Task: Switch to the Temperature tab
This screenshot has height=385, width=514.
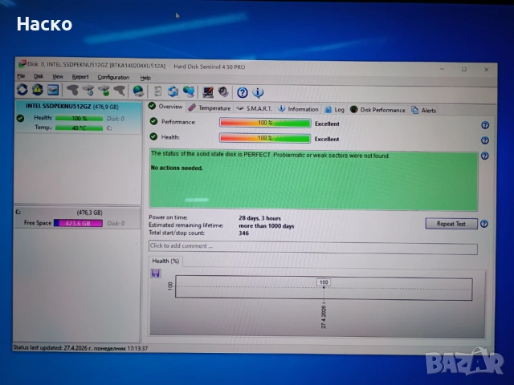Action: click(x=210, y=108)
